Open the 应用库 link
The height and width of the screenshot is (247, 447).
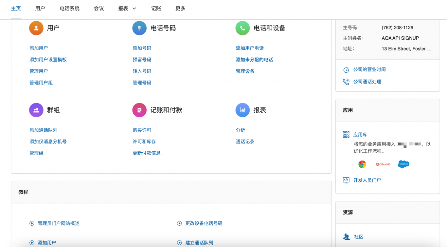[360, 135]
